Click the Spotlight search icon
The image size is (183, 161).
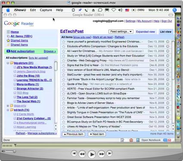(x=174, y=10)
